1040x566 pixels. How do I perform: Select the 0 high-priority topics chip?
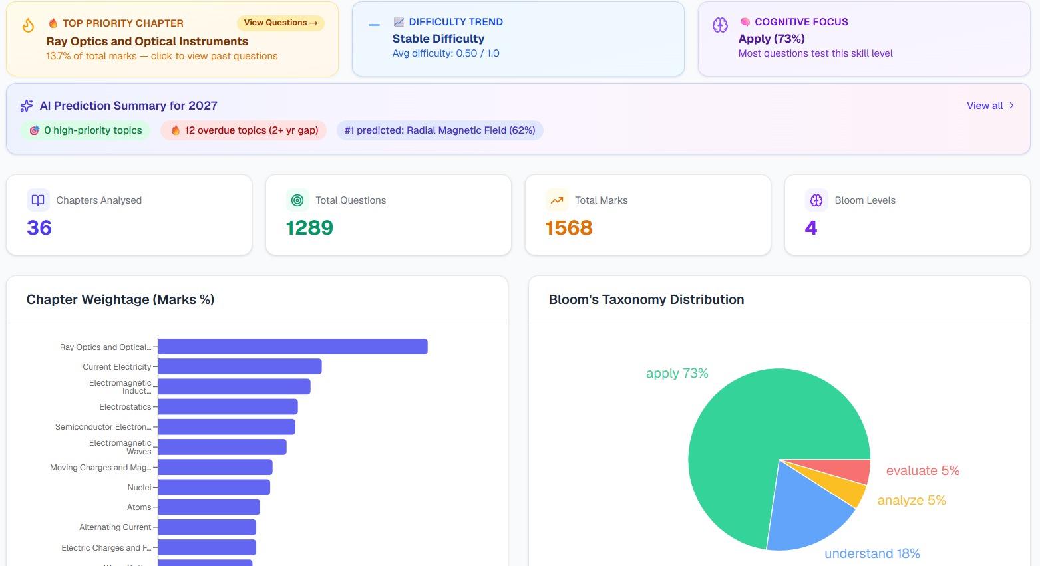coord(86,130)
